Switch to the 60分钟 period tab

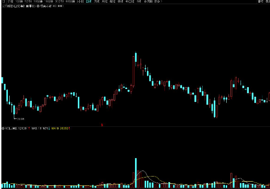point(70,1)
